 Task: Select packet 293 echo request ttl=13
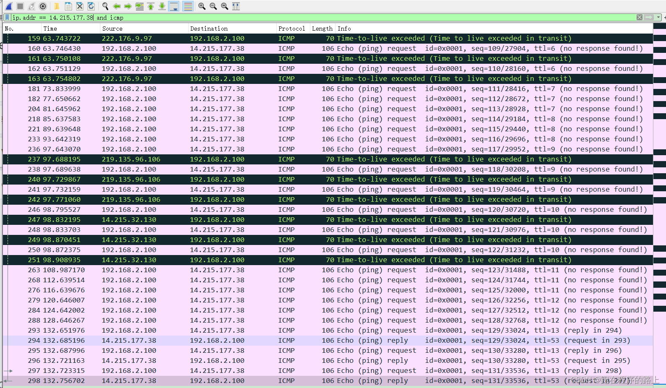pos(328,331)
